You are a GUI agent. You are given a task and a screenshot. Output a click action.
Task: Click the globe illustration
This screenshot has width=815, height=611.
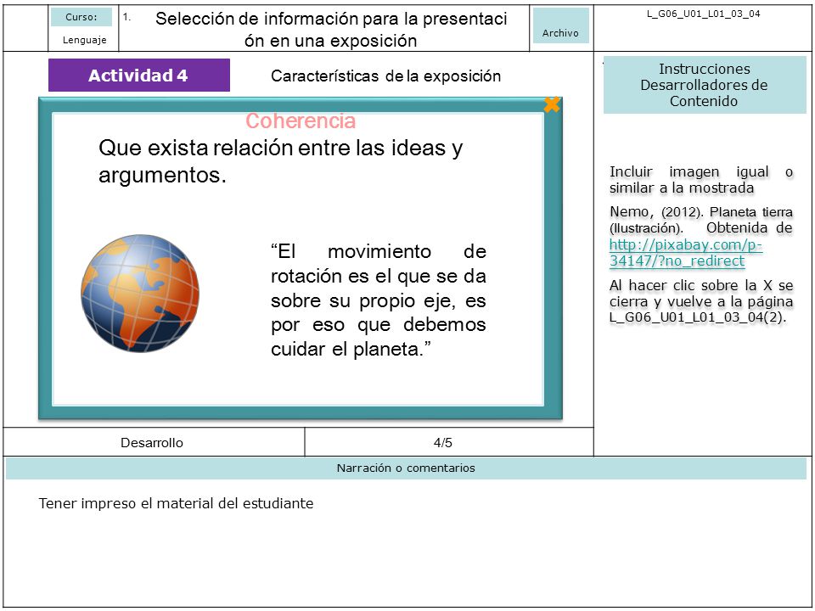pos(140,294)
